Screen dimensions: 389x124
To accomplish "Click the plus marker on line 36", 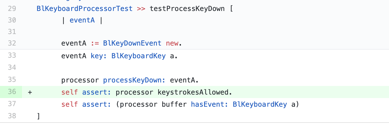I will 30,92.
